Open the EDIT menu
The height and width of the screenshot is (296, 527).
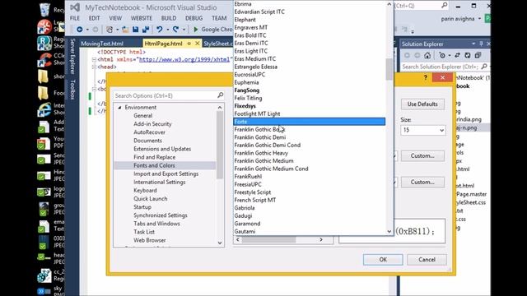pos(94,18)
